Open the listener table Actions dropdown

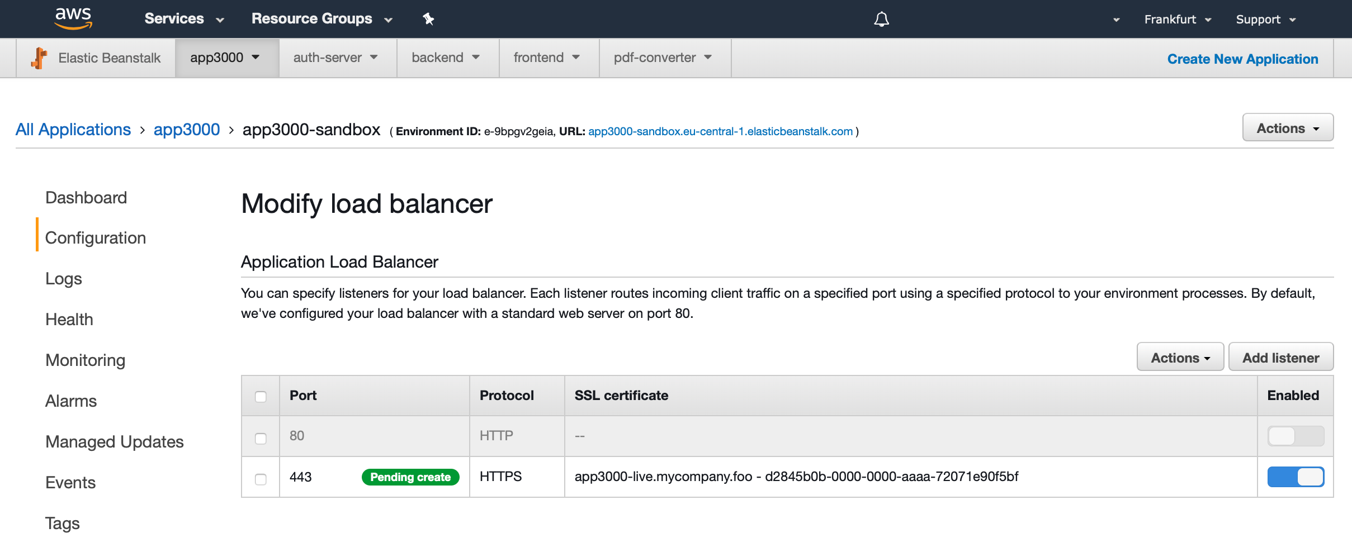[1180, 358]
